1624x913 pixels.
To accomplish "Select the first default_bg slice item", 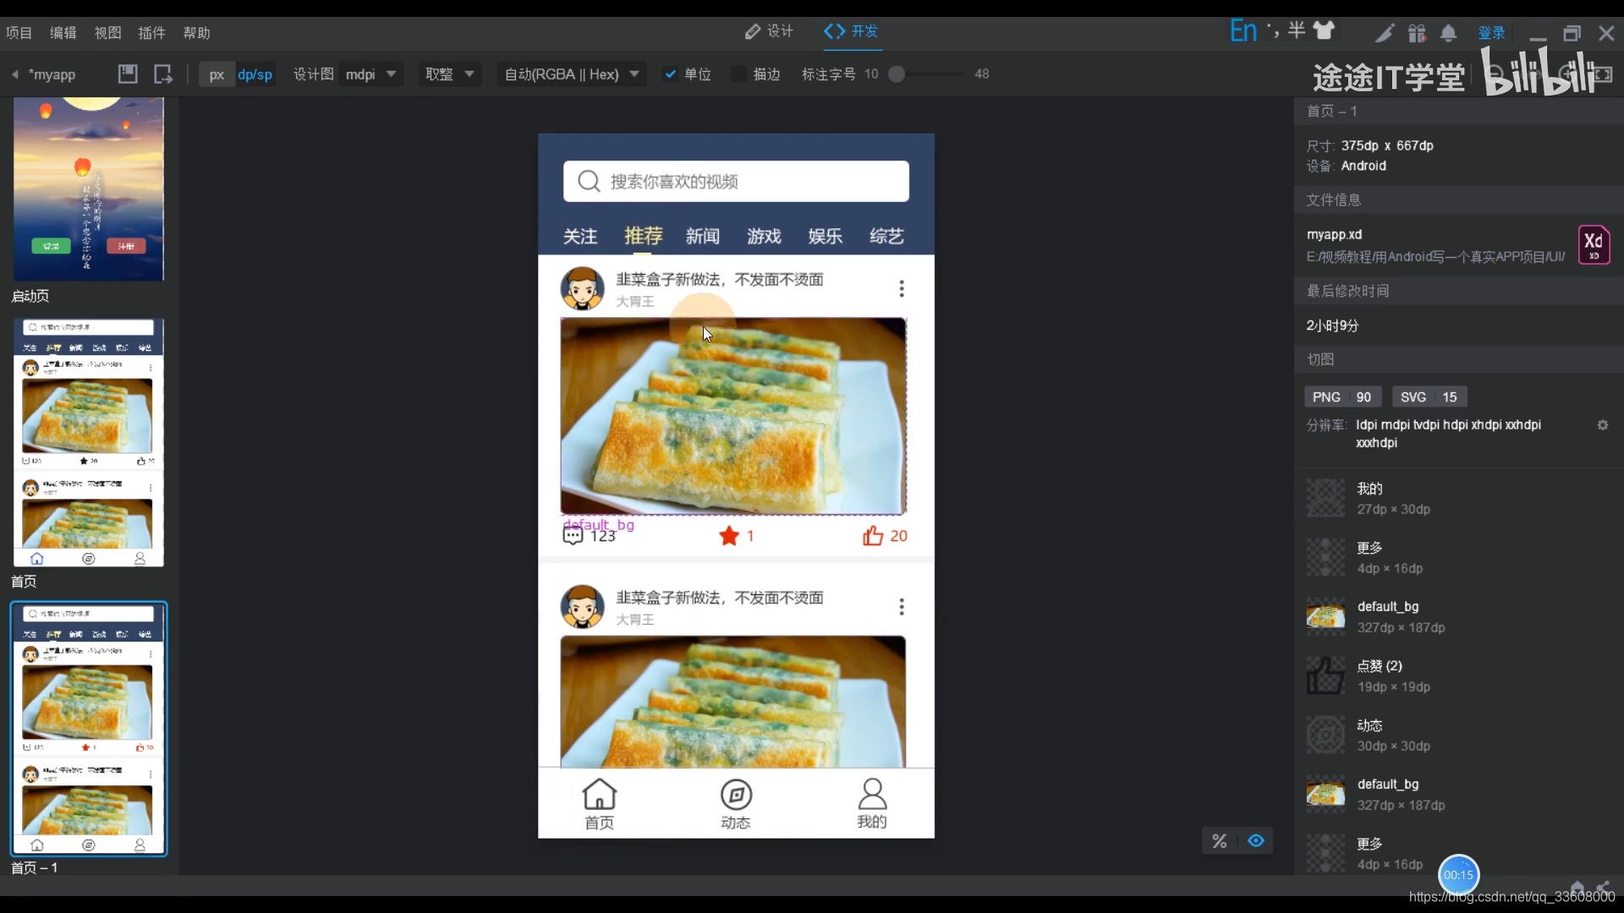I will point(1459,616).
